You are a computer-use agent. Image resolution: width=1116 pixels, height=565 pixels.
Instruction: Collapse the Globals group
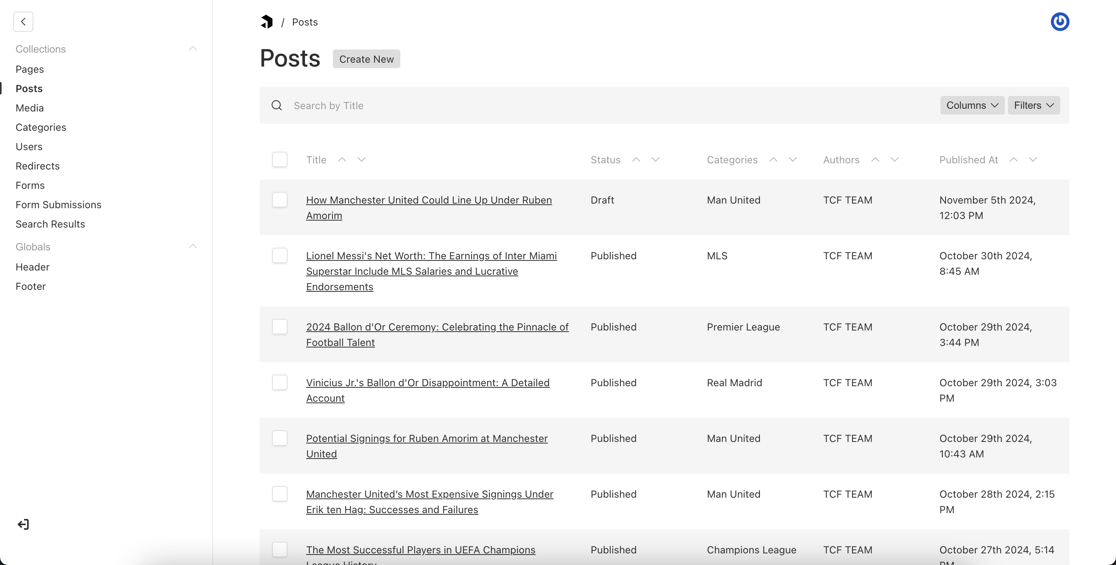(193, 247)
